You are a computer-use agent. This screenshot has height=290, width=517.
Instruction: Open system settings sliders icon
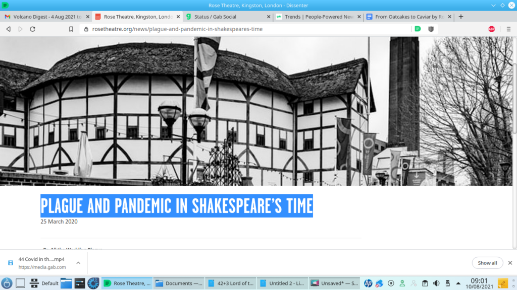click(80, 283)
